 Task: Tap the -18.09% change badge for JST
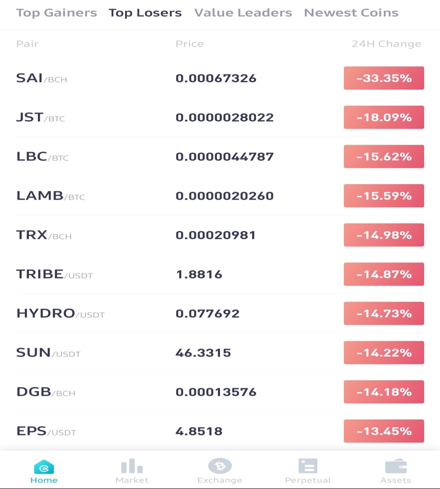click(x=384, y=117)
